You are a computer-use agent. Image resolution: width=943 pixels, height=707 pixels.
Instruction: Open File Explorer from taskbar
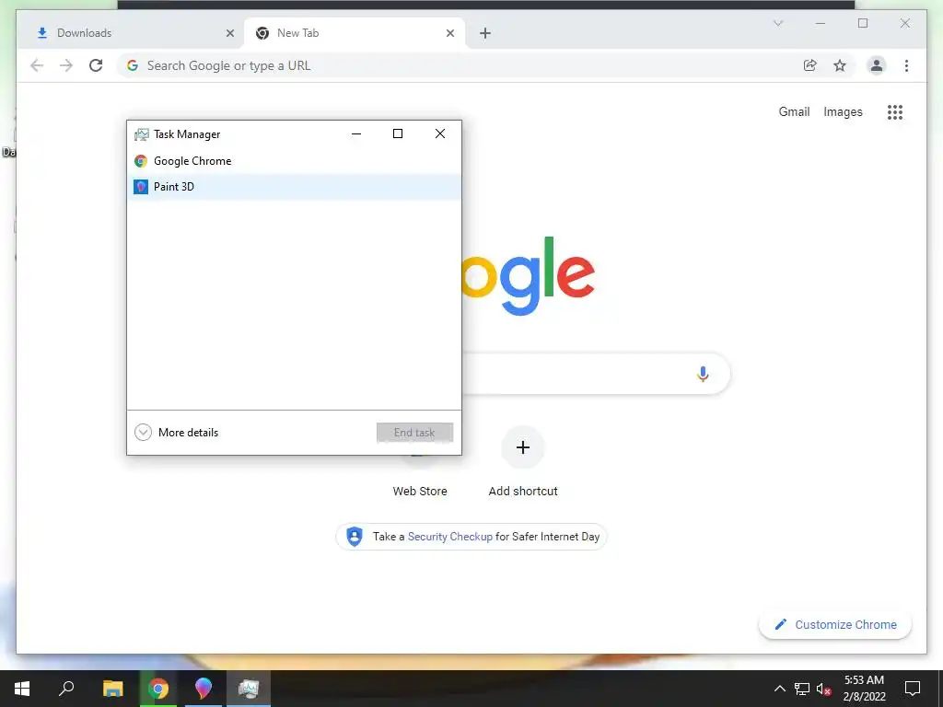coord(113,689)
